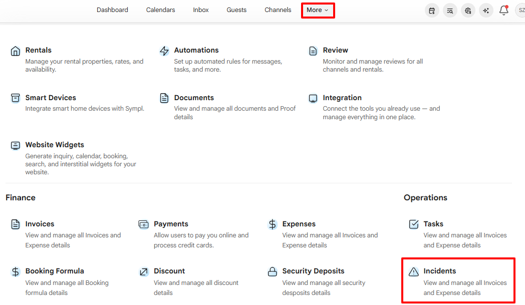525x305 pixels.
Task: Expand the More dropdown menu
Action: point(318,10)
